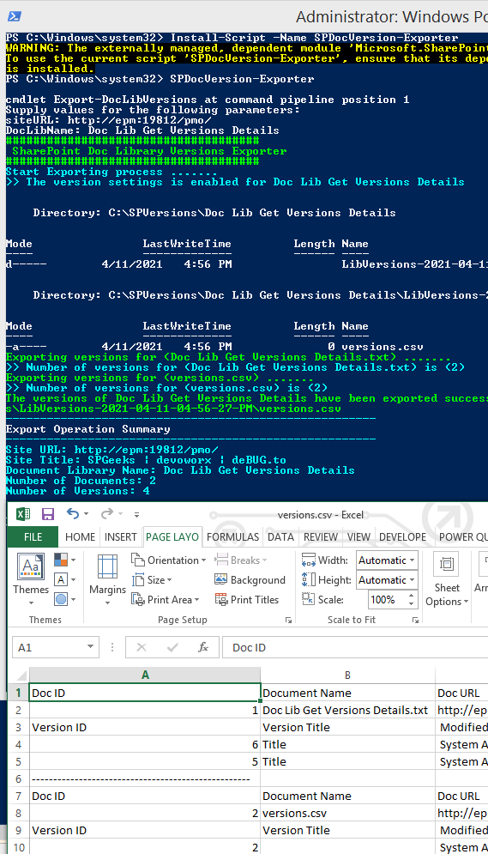Open Customize Quick Access Toolbar dropdown

[136, 514]
